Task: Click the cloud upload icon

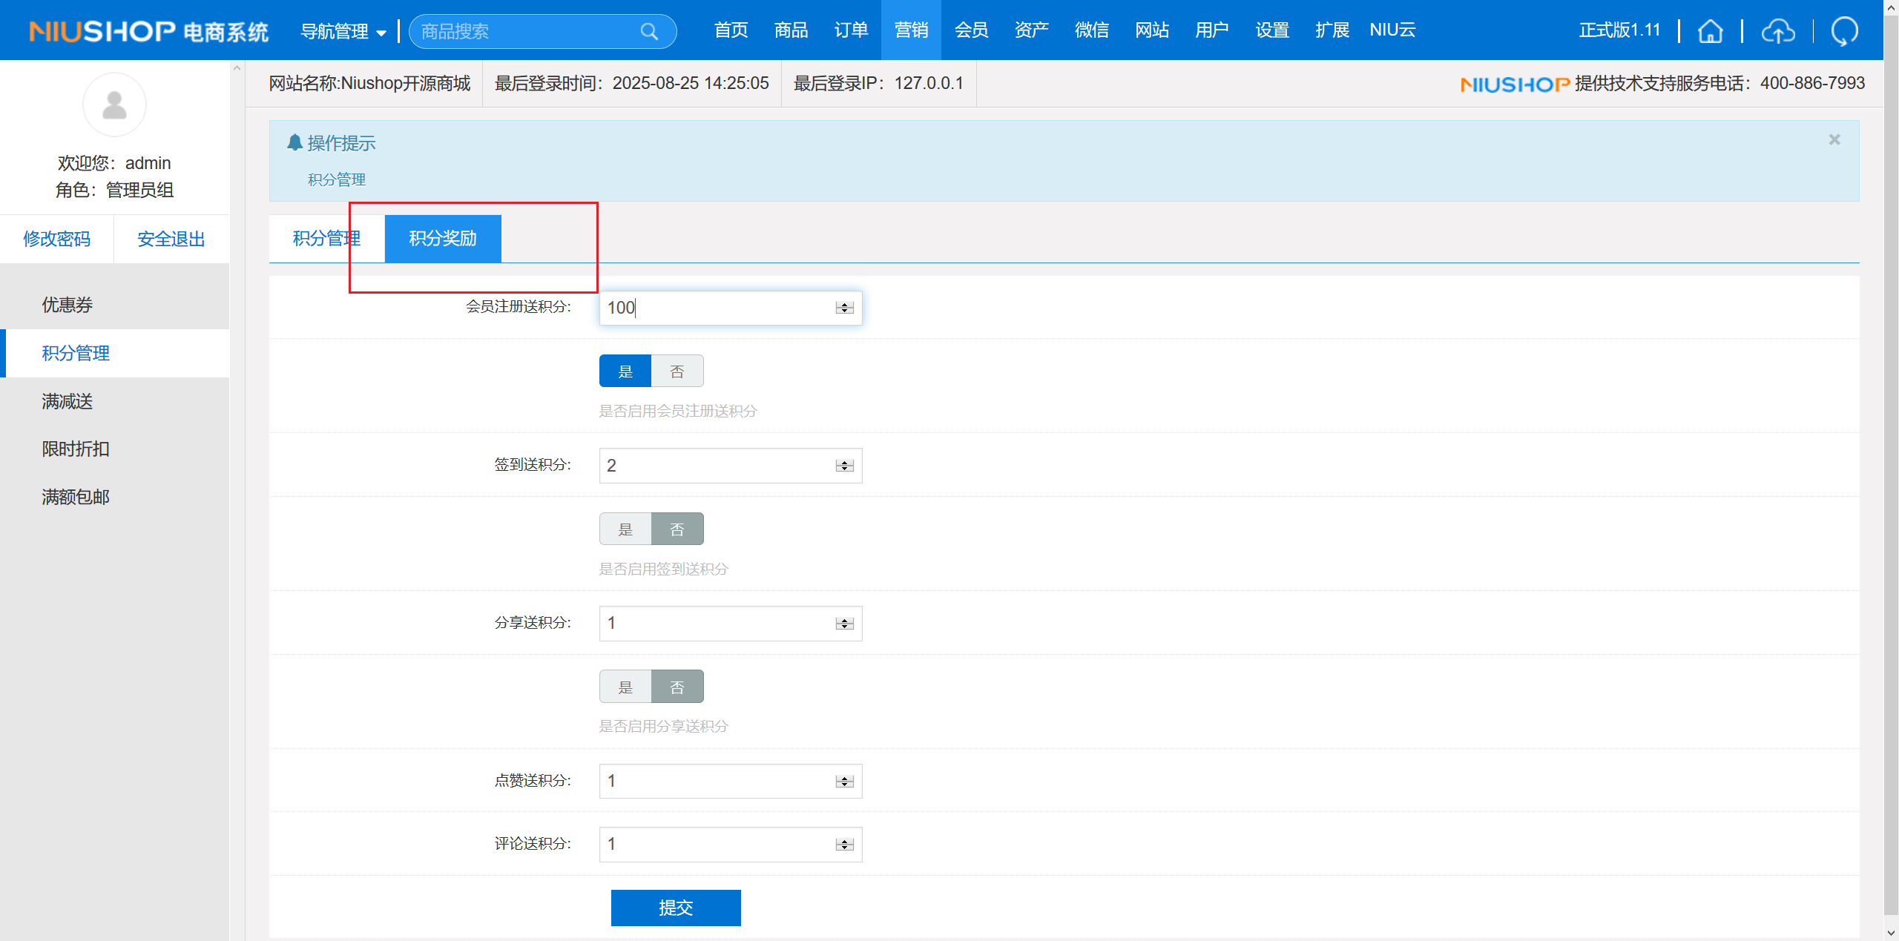Action: pyautogui.click(x=1778, y=31)
